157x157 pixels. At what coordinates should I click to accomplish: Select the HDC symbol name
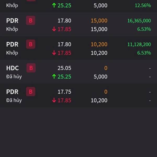(x=13, y=68)
